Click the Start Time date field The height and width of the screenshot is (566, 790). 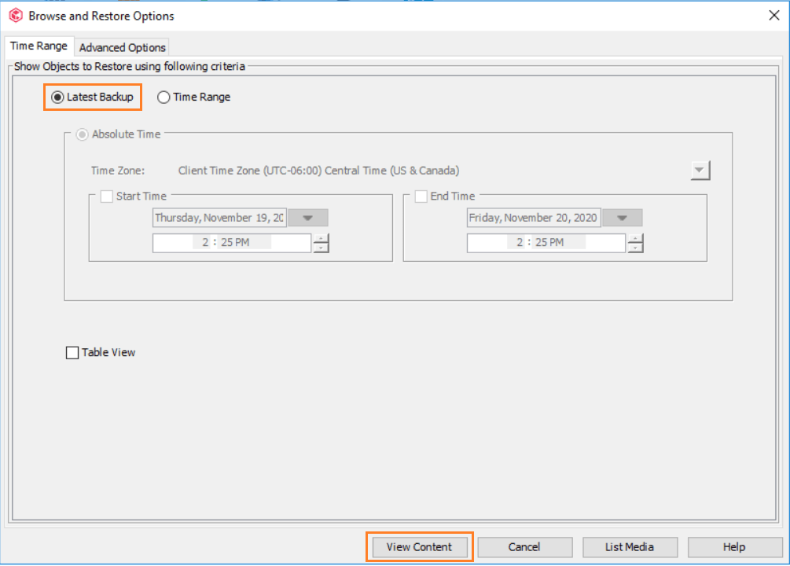pyautogui.click(x=219, y=219)
